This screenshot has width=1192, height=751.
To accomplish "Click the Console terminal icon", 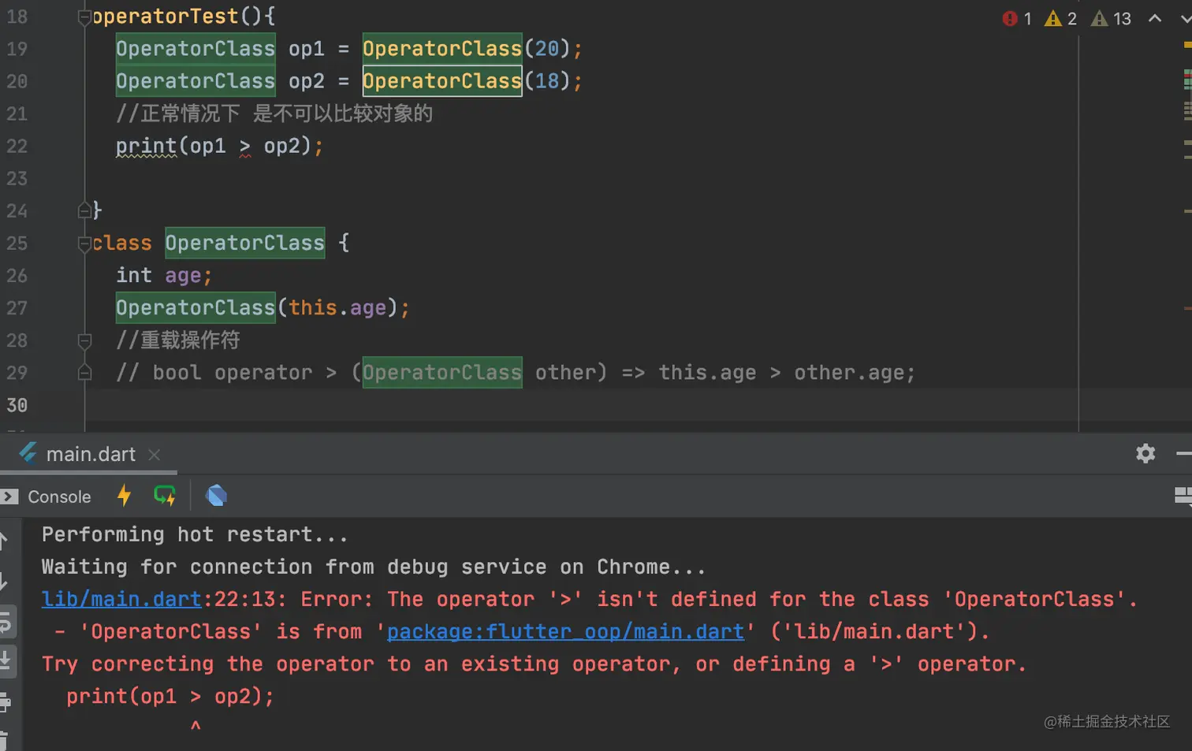I will 9,496.
